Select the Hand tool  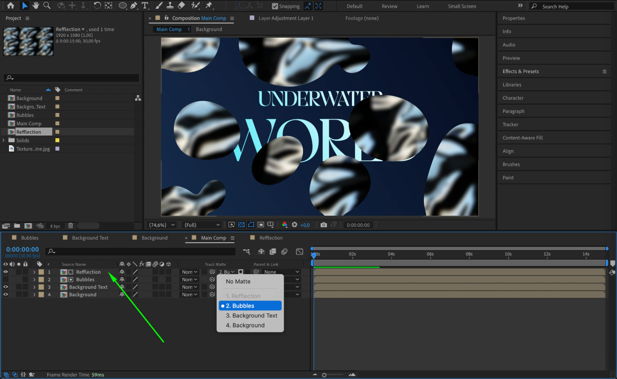(36, 5)
